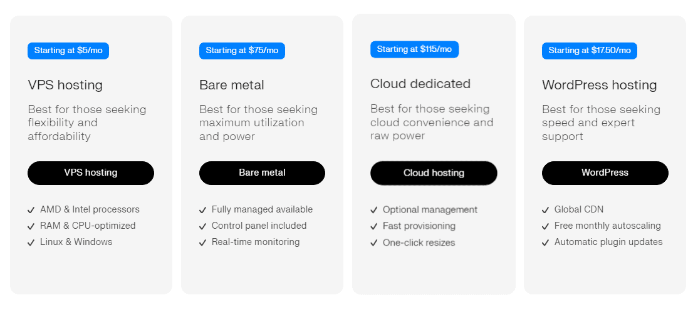Screen dimensions: 693x310
Task: Click the Starting at $75/mo badge
Action: point(242,51)
